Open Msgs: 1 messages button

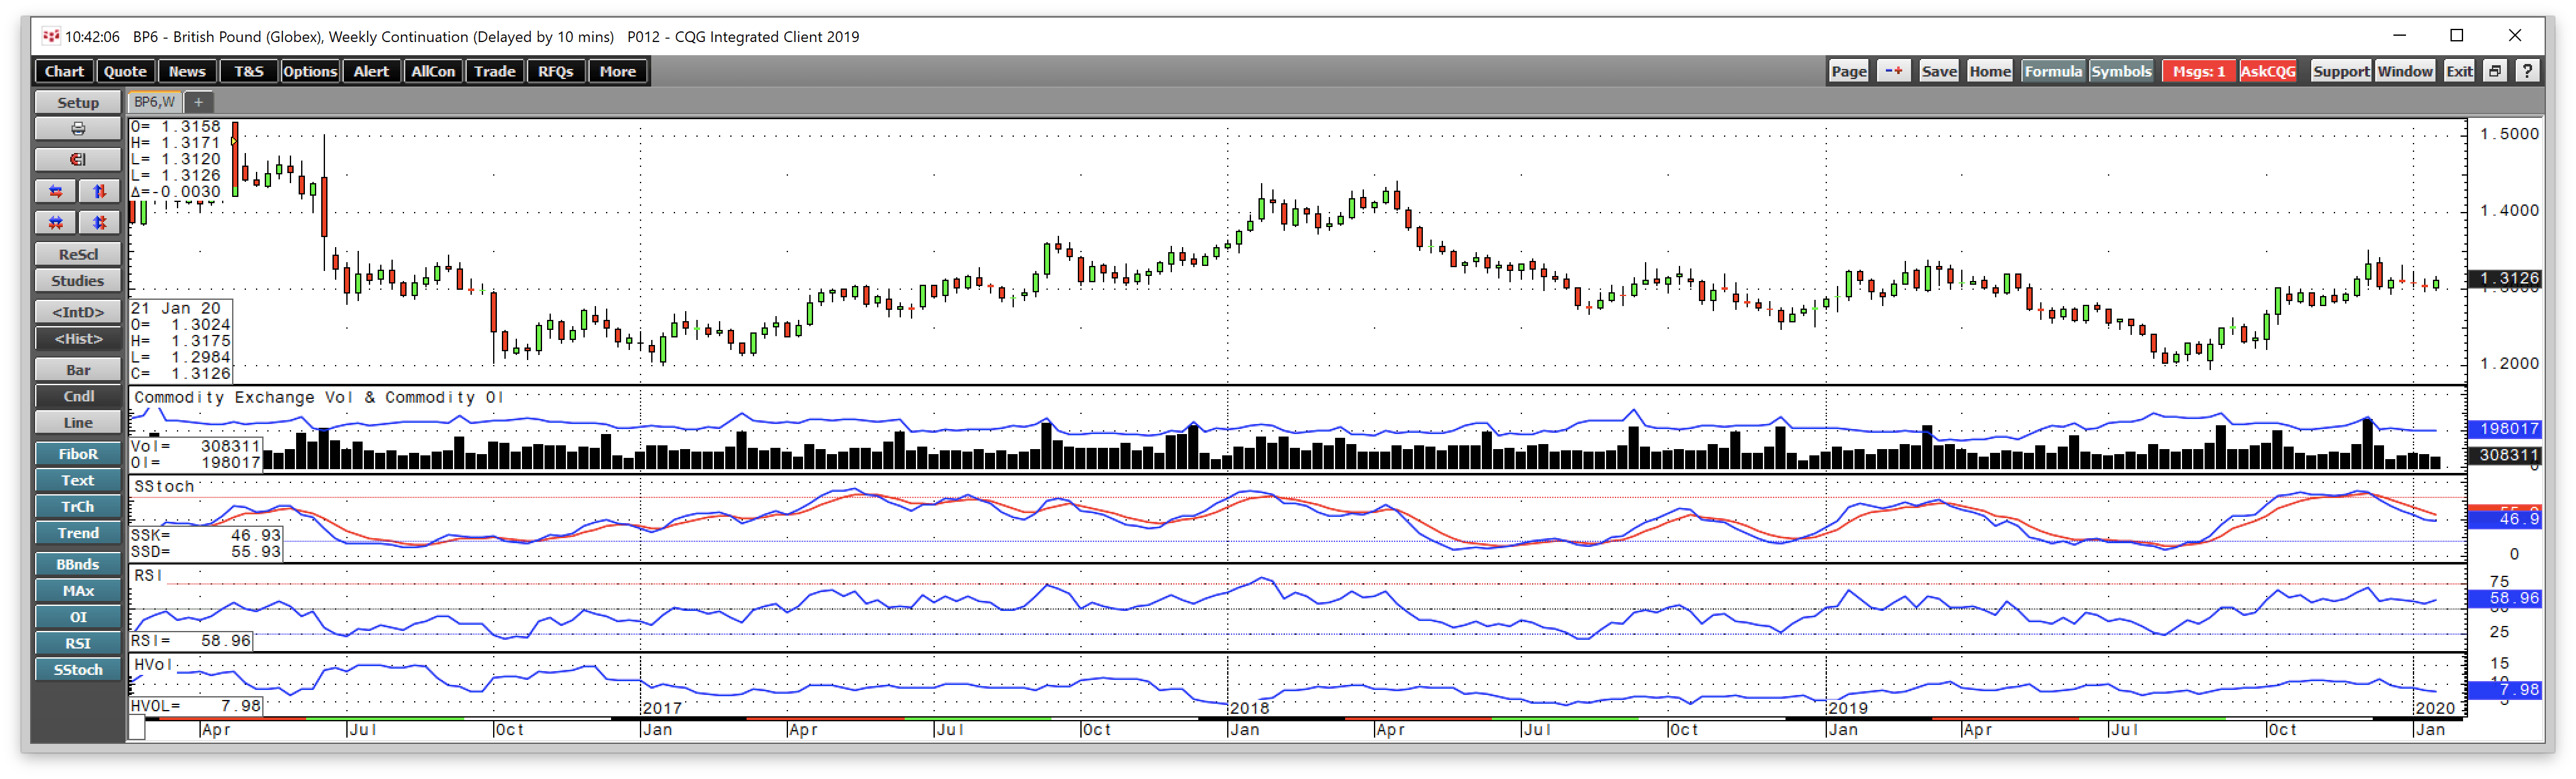(2198, 71)
